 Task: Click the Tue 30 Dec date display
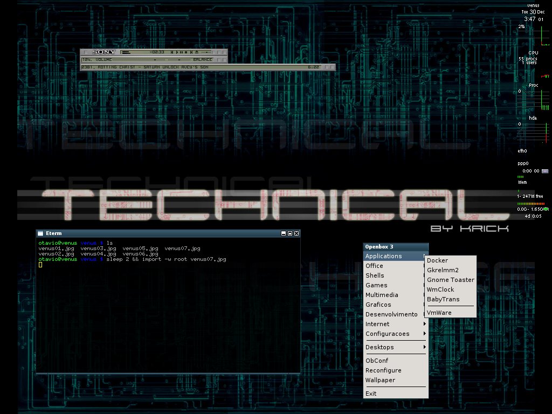pos(533,12)
